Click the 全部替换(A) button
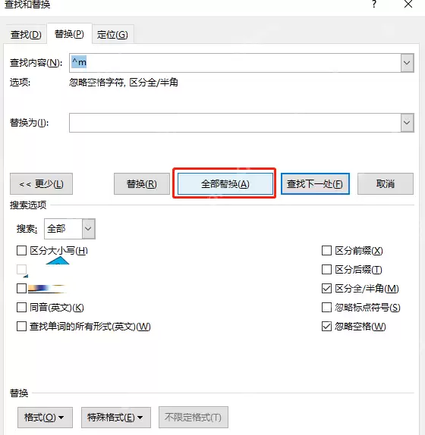The image size is (425, 435). pos(225,184)
